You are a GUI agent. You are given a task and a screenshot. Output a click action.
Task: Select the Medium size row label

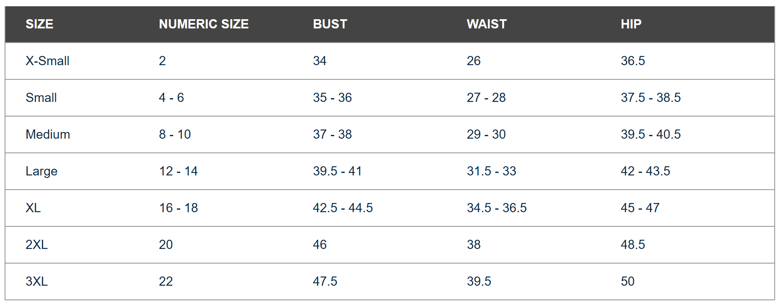[x=48, y=134]
